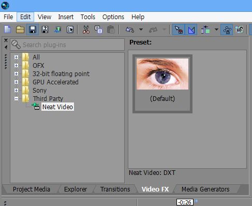Screen dimensions: 252x206
Task: Open the File menu
Action: pos(8,17)
